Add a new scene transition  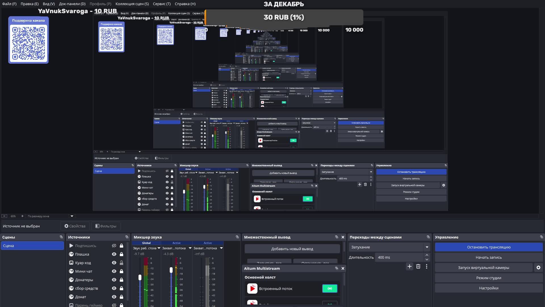click(409, 266)
